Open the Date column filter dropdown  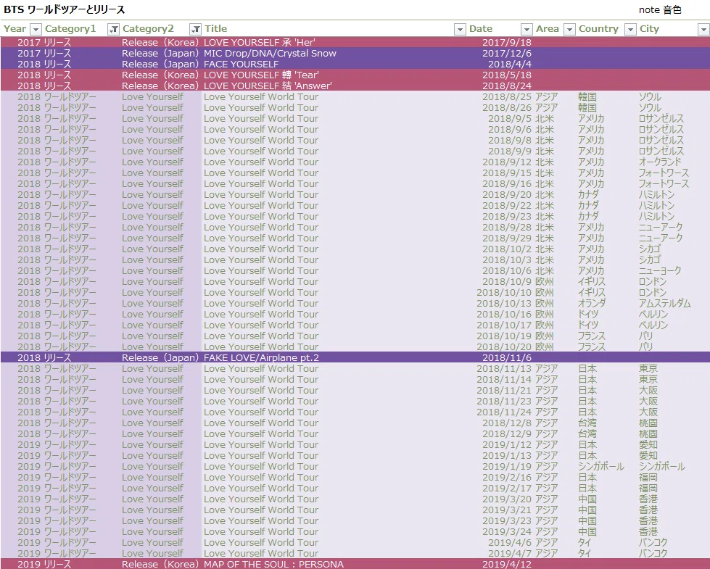pos(527,30)
